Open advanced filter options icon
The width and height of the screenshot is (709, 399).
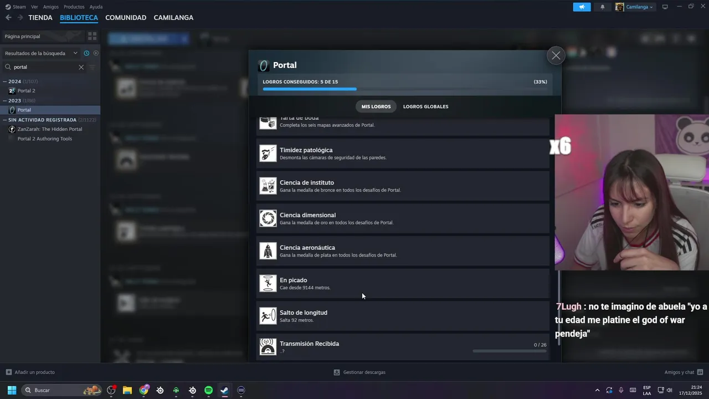[x=93, y=67]
